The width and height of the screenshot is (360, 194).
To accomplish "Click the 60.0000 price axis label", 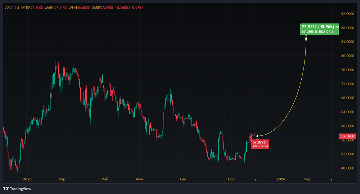I will tap(348, 126).
